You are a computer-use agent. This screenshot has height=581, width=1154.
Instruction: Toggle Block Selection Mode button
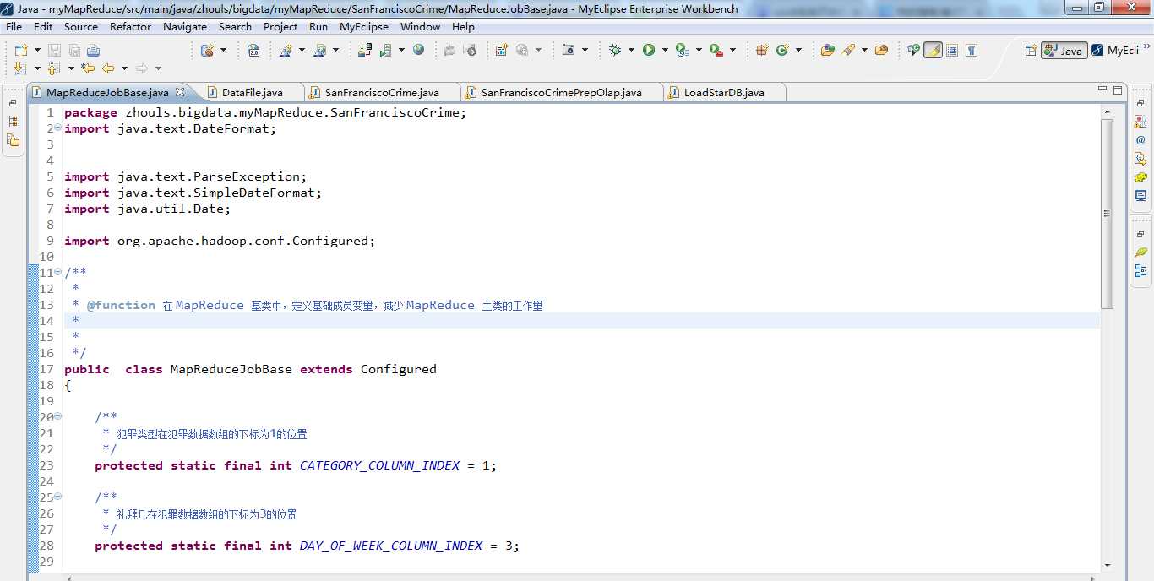pos(952,50)
